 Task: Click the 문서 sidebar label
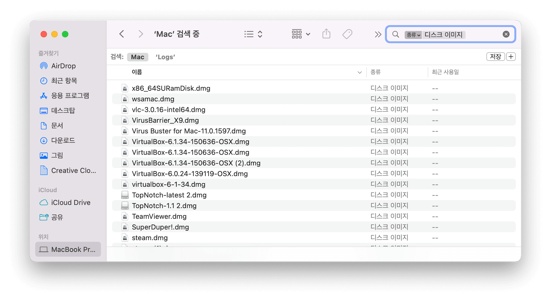click(57, 125)
